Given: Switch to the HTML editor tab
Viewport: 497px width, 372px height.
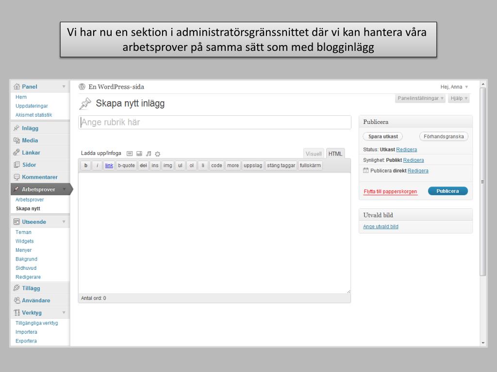Looking at the screenshot, I should tap(335, 154).
